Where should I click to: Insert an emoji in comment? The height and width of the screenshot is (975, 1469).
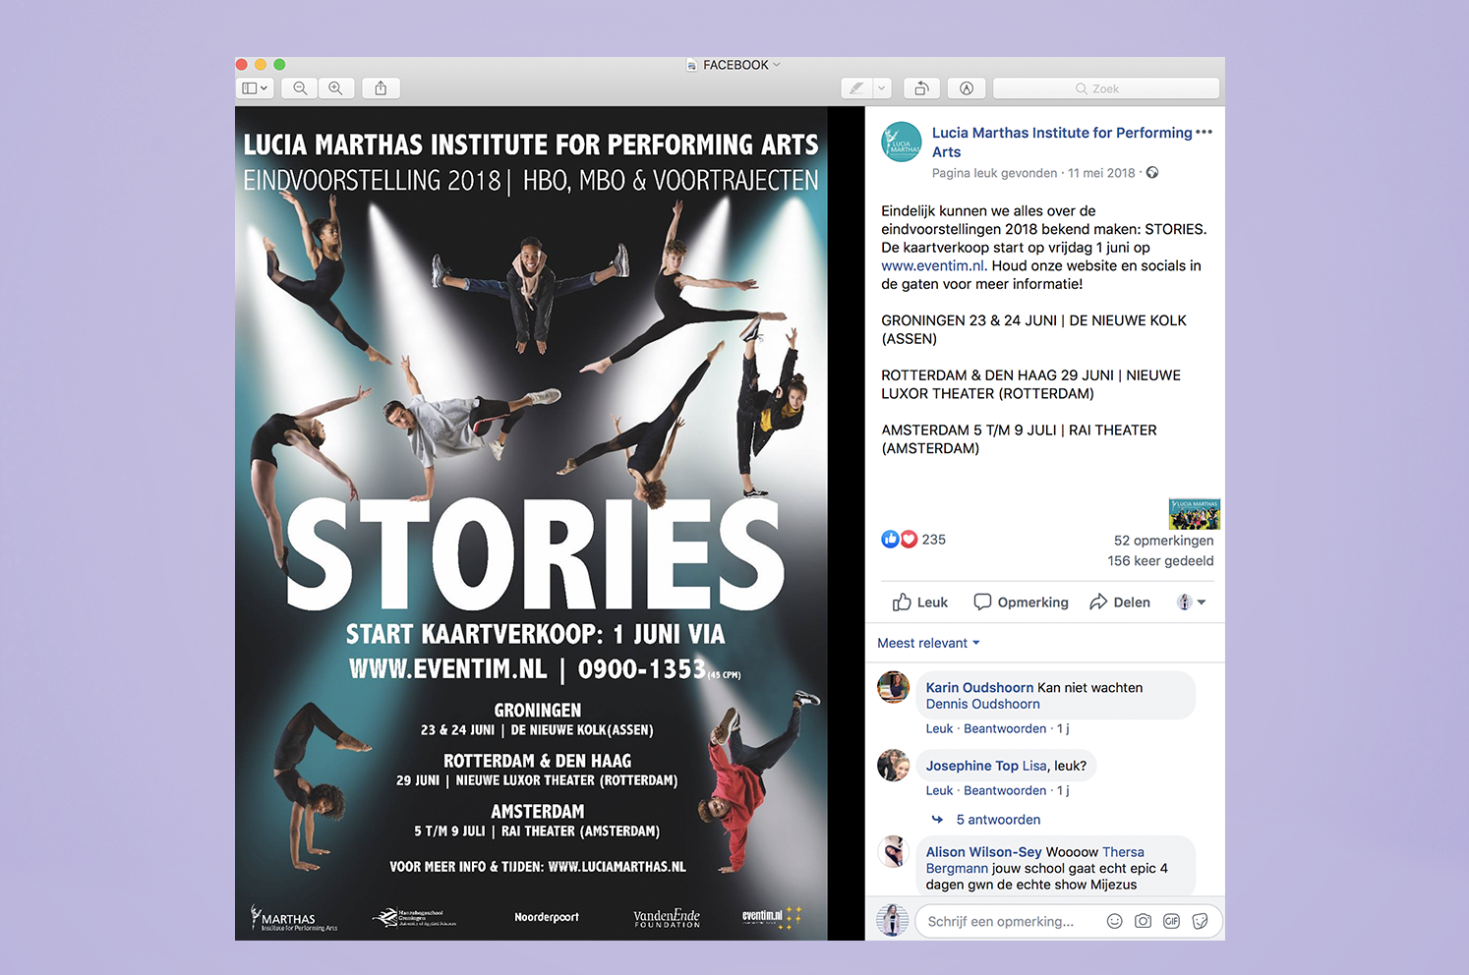(1114, 921)
